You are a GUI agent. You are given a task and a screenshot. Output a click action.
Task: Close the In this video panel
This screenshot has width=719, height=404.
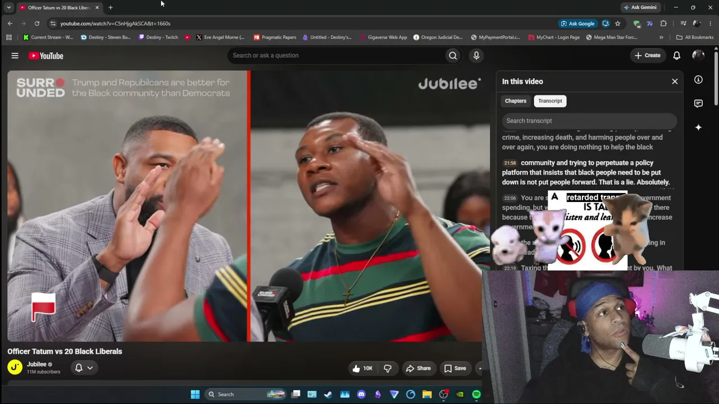[x=675, y=81]
